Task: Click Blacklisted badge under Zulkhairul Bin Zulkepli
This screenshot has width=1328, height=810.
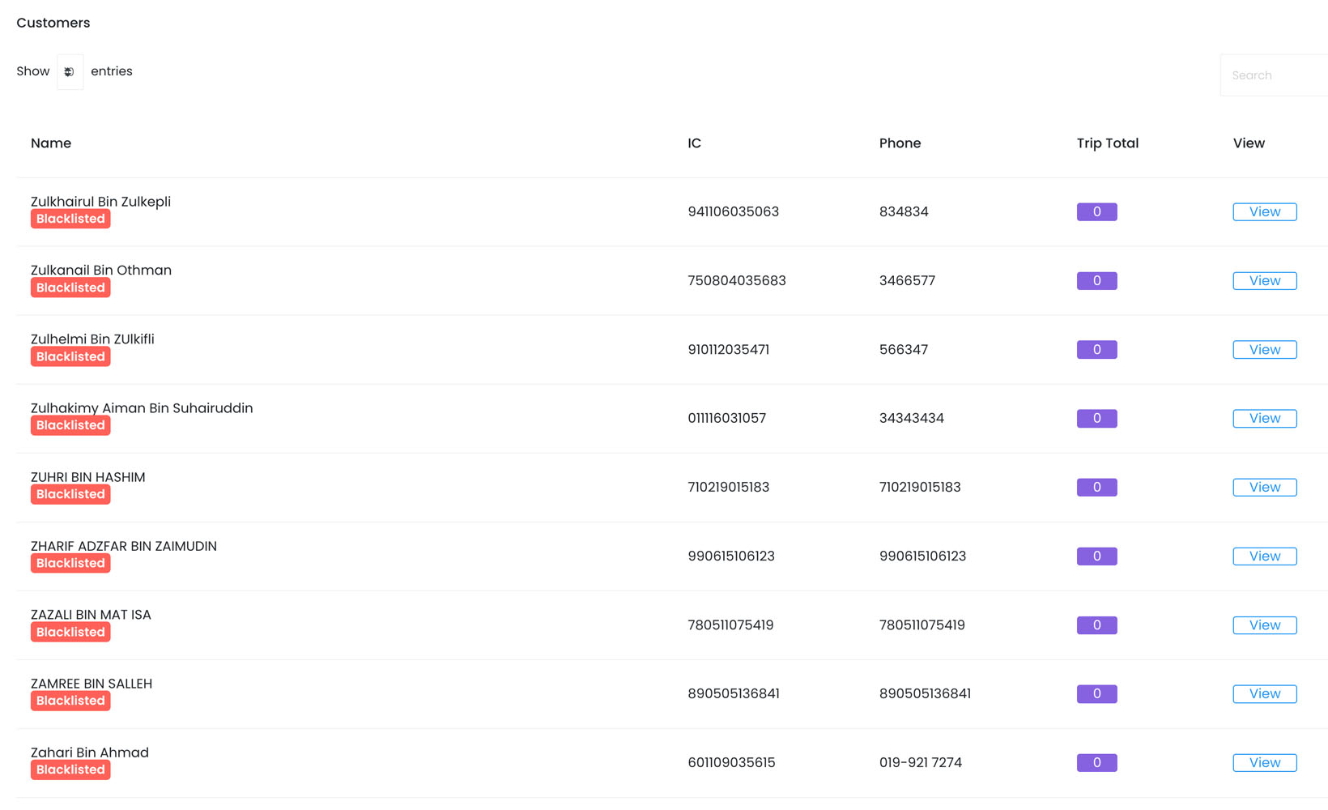Action: coord(70,219)
